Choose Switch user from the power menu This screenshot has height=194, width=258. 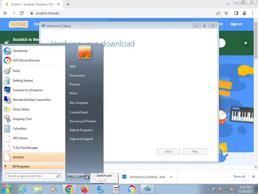coord(104,176)
